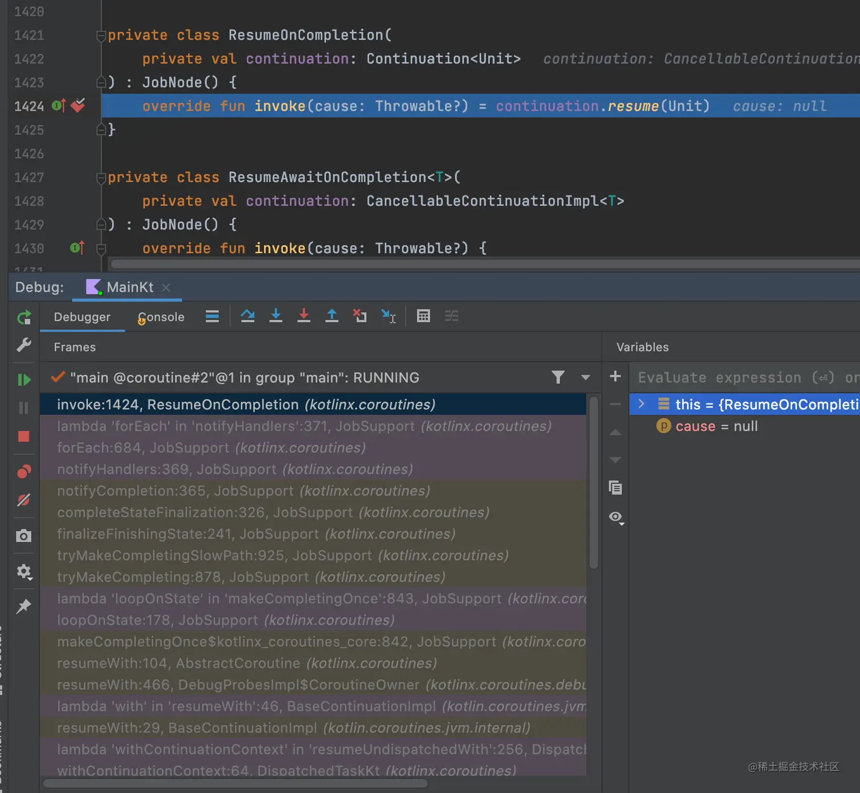
Task: Select frame tryMakeCompleting:878
Action: tap(313, 578)
